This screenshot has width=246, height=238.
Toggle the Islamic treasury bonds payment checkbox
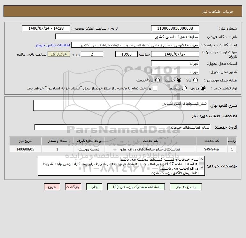(x=155, y=88)
